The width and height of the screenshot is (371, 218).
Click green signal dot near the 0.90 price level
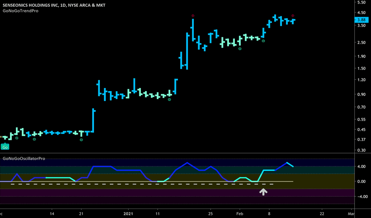[170, 99]
